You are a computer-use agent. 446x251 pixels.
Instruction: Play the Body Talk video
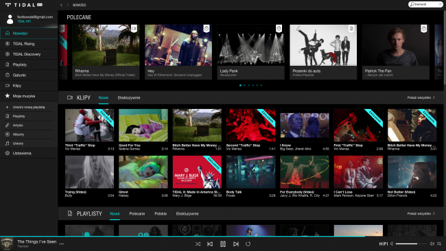(x=250, y=172)
